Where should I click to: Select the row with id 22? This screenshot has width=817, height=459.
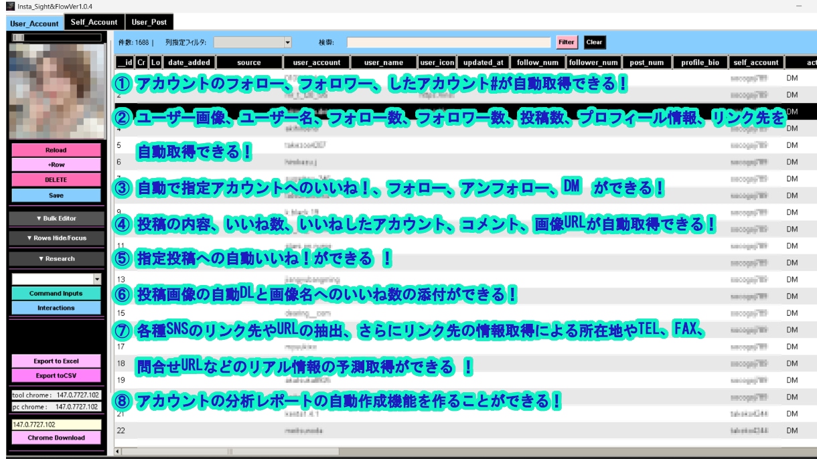(465, 431)
